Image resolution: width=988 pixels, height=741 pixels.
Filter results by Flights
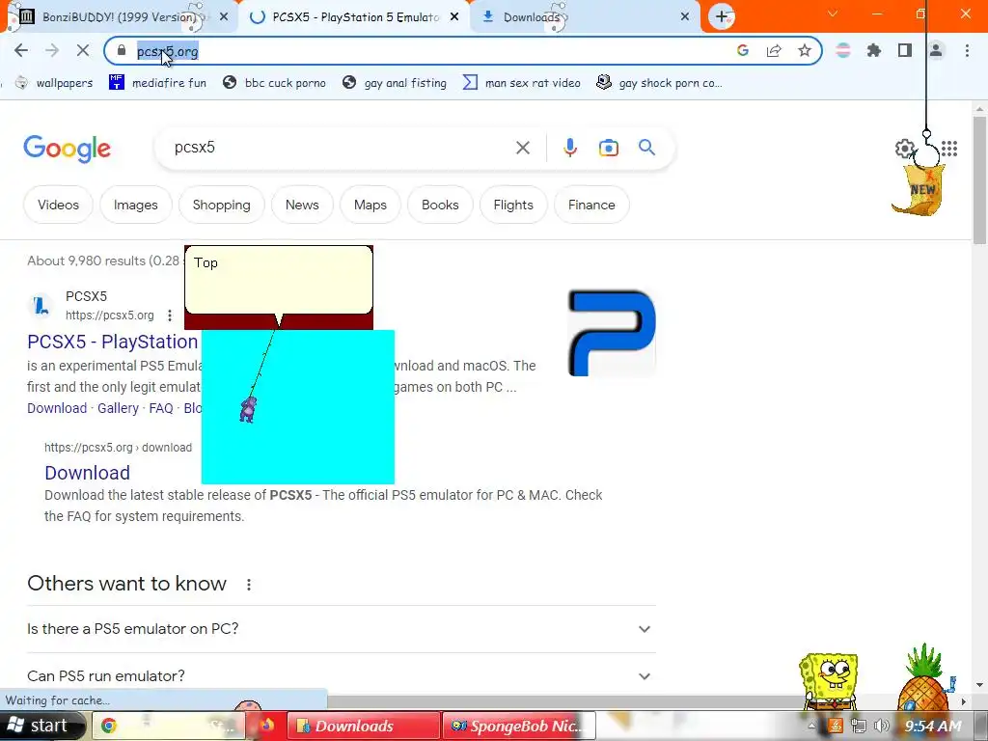513,205
